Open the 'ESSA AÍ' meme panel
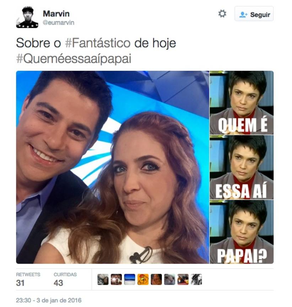 pos(242,167)
